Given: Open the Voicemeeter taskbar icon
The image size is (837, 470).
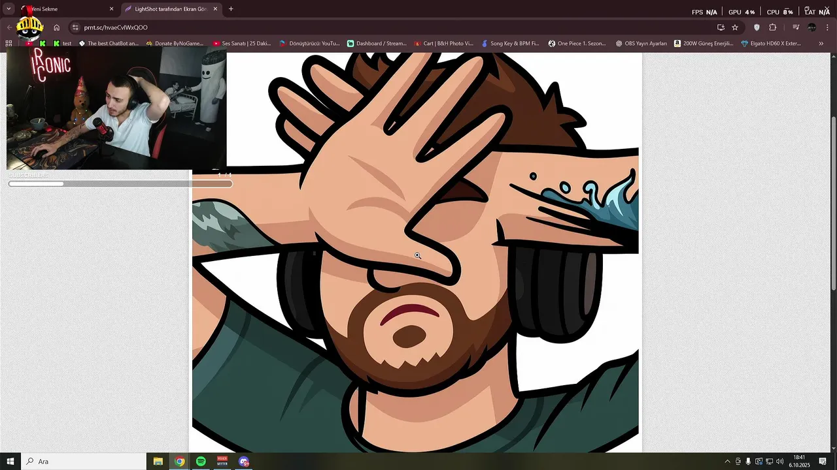Looking at the screenshot, I should 222,462.
